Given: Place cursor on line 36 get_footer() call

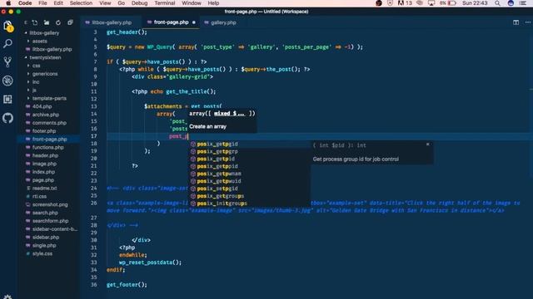Looking at the screenshot, I should (127, 285).
